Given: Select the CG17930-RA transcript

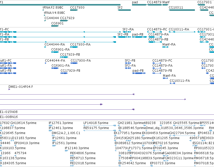Looking at the screenshot, I should (x=74, y=47).
